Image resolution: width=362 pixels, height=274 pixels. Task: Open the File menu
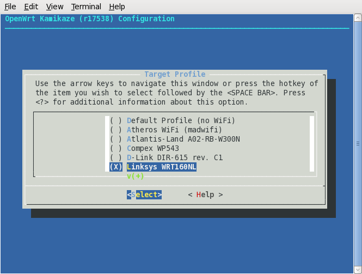[10, 7]
